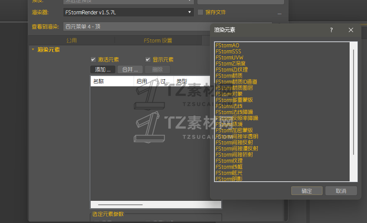This screenshot has height=223, width=367.
Task: Click the 删除 button
Action: point(157,69)
